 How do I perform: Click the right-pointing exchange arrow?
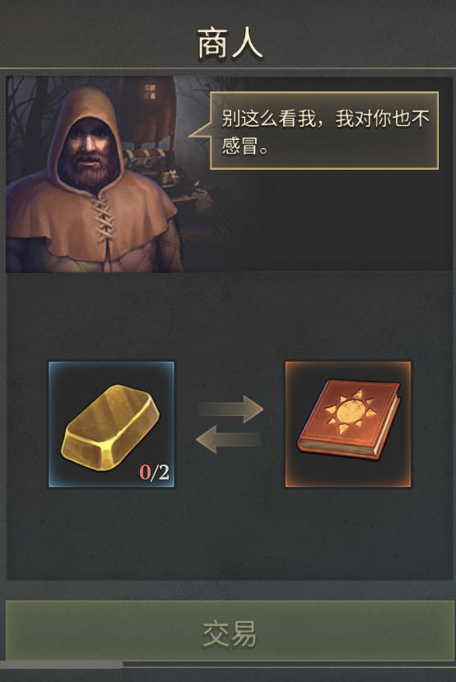pyautogui.click(x=230, y=409)
